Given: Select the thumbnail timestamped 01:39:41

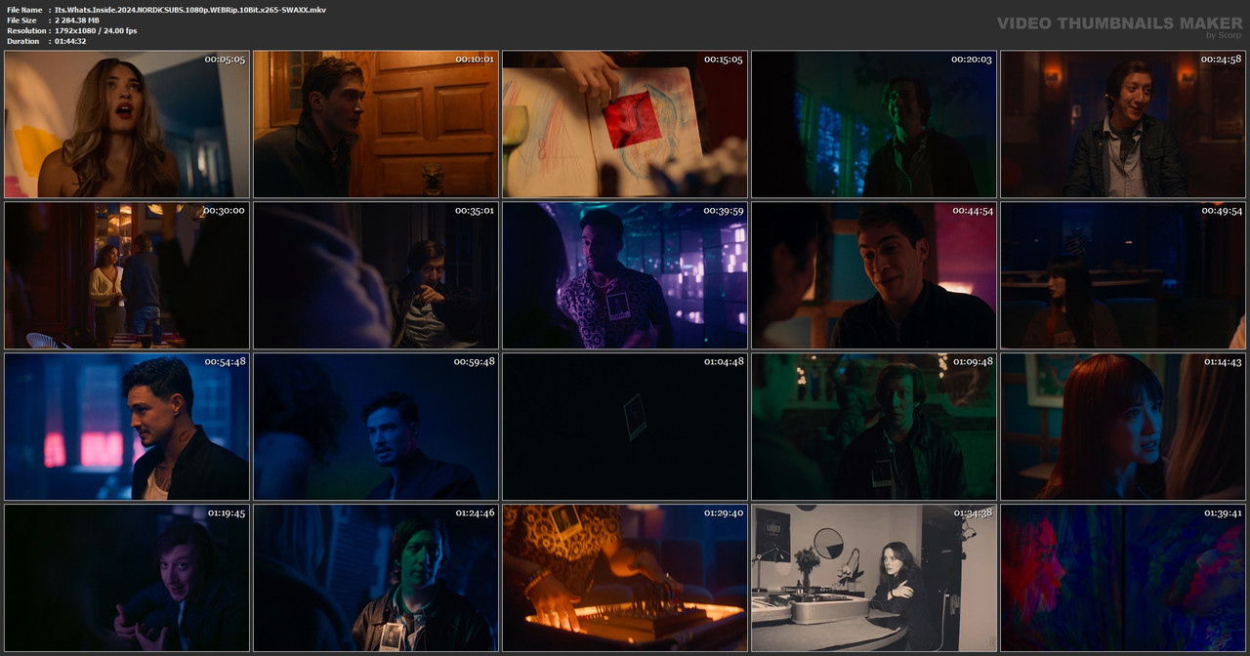Looking at the screenshot, I should point(1123,578).
